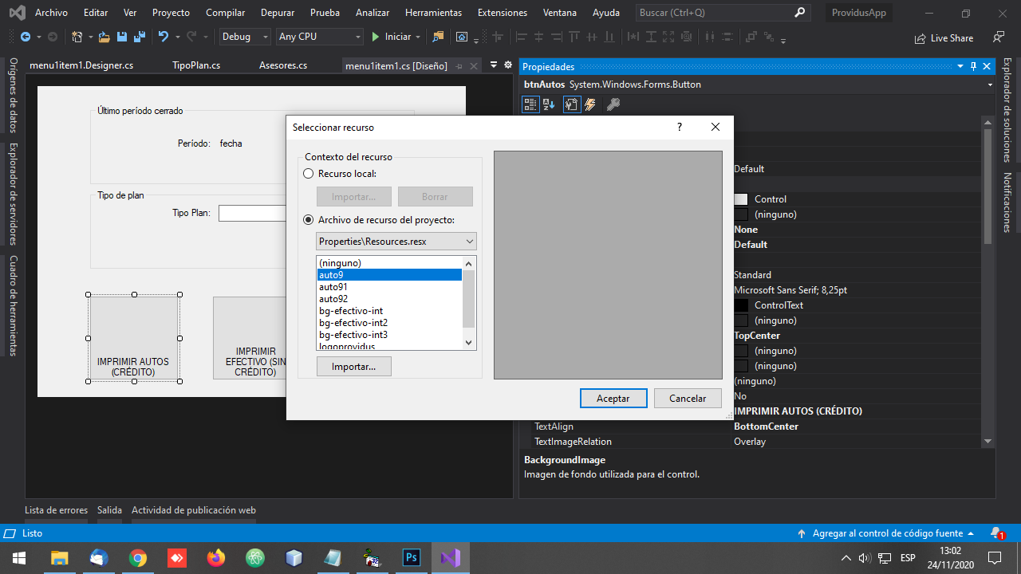Open the Propiedades window position dropdown arrow
The height and width of the screenshot is (574, 1021).
coord(961,67)
